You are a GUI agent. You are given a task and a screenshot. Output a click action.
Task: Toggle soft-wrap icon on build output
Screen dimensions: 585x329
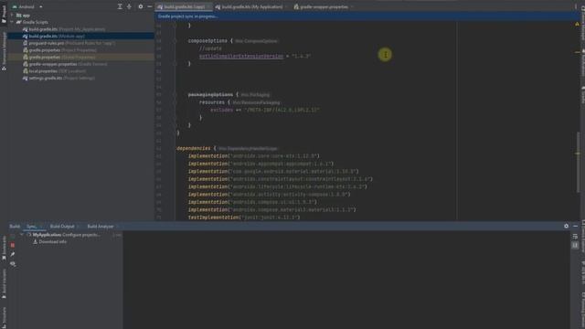(x=575, y=237)
